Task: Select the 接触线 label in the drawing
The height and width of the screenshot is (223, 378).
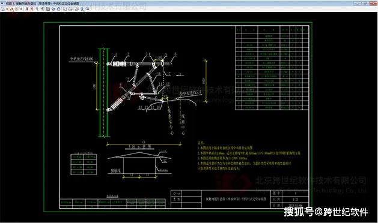Action: (x=115, y=171)
